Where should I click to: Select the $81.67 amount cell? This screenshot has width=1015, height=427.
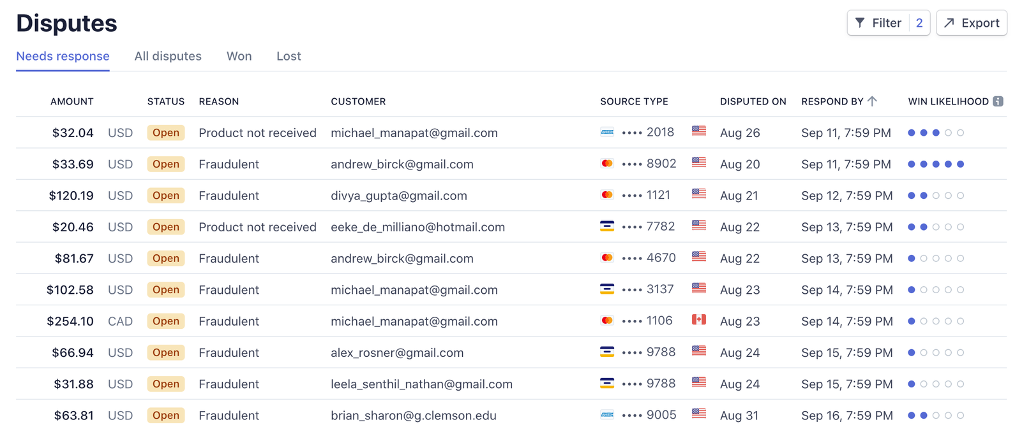[74, 258]
